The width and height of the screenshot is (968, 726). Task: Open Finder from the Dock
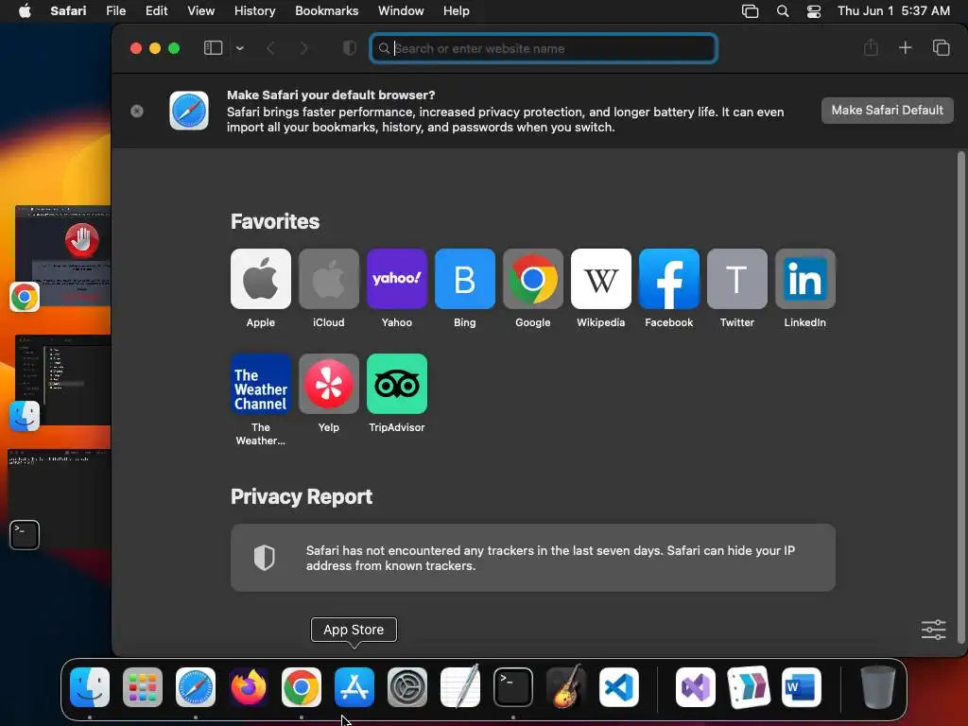(90, 686)
